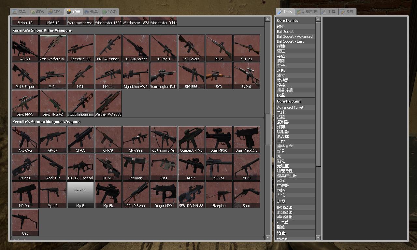The width and height of the screenshot is (417, 250).
Task: Select the FN P-90 submachinegun
Action: pos(25,167)
